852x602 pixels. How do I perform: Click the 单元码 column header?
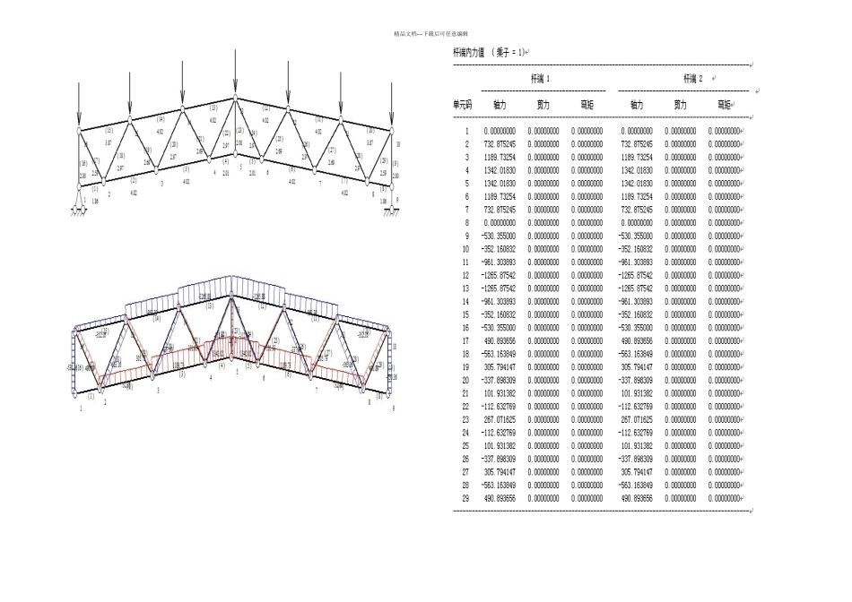tap(463, 105)
